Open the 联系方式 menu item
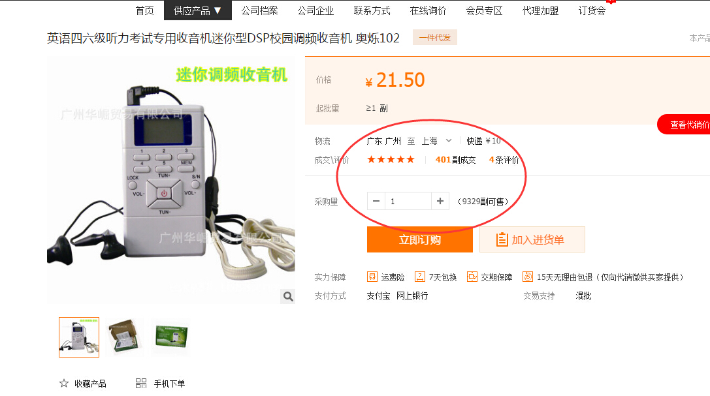The height and width of the screenshot is (396, 710). (x=372, y=10)
